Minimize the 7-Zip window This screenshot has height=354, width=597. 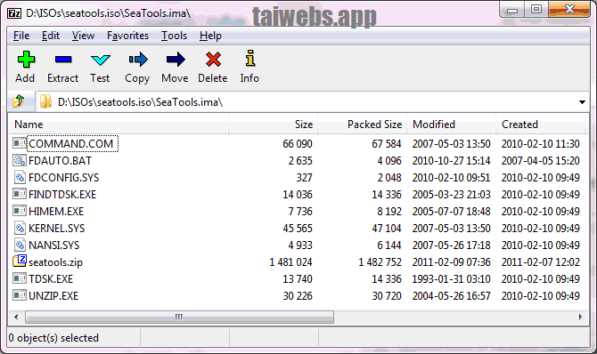512,10
